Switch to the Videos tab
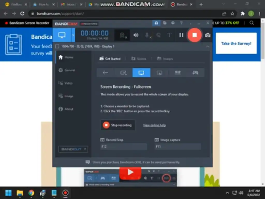This screenshot has width=265, height=199. (139, 59)
